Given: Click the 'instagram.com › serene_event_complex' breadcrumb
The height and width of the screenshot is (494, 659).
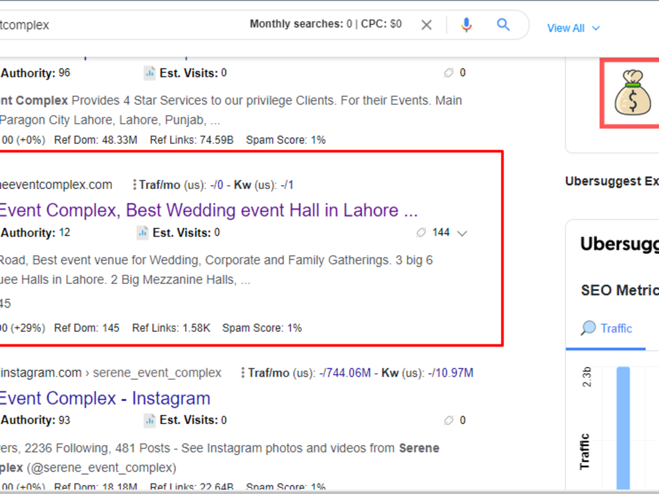Looking at the screenshot, I should coord(111,373).
